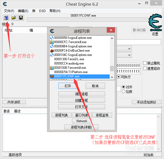Click the 内存浏览 button
This screenshot has width=164, height=159.
pos(14,102)
